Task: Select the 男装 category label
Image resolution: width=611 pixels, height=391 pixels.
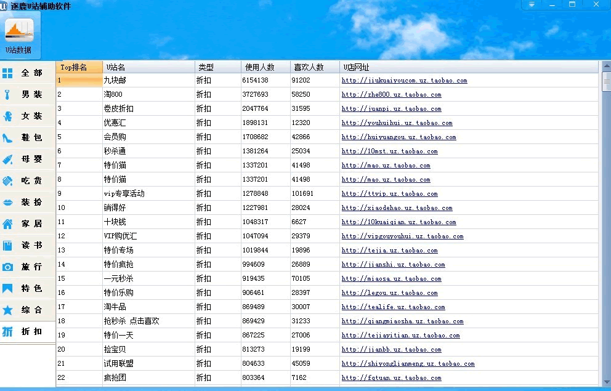Action: [31, 94]
